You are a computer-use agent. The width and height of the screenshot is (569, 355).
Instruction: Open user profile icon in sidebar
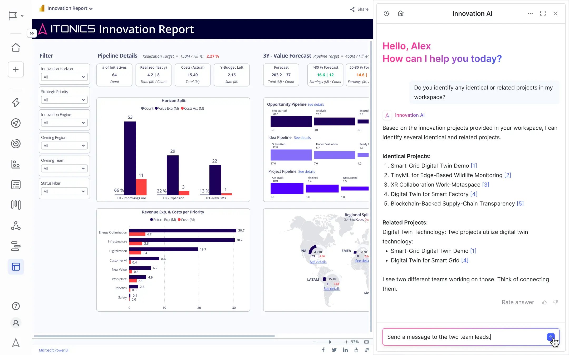click(x=16, y=323)
